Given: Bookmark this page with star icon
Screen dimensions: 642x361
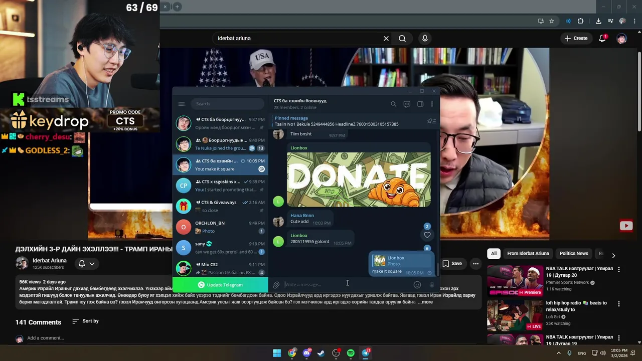Looking at the screenshot, I should 552,21.
